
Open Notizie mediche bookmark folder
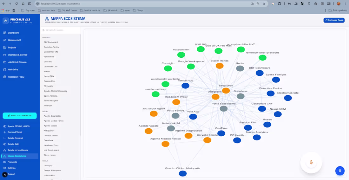pos(90,10)
